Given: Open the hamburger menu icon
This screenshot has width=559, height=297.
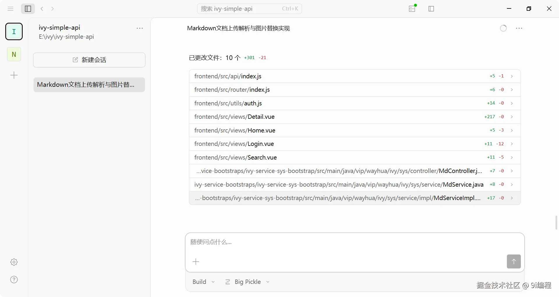Looking at the screenshot, I should tap(10, 9).
